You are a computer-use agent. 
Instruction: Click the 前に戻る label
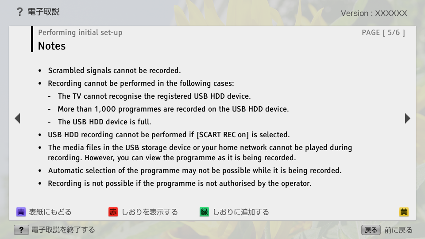pyautogui.click(x=398, y=230)
